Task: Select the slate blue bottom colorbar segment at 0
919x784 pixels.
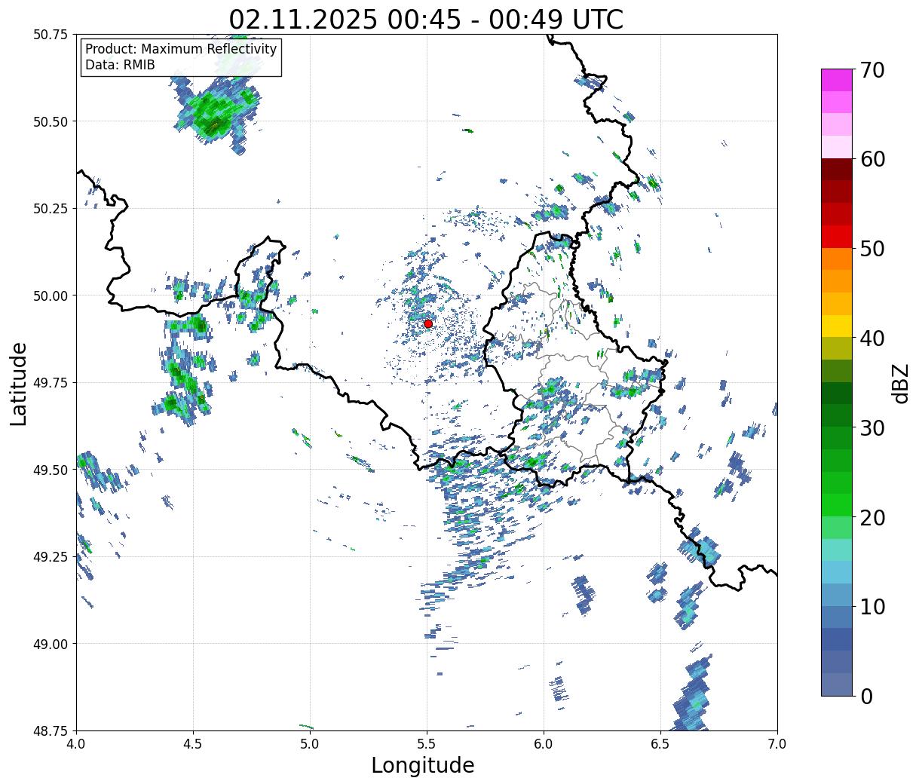Action: [837, 684]
